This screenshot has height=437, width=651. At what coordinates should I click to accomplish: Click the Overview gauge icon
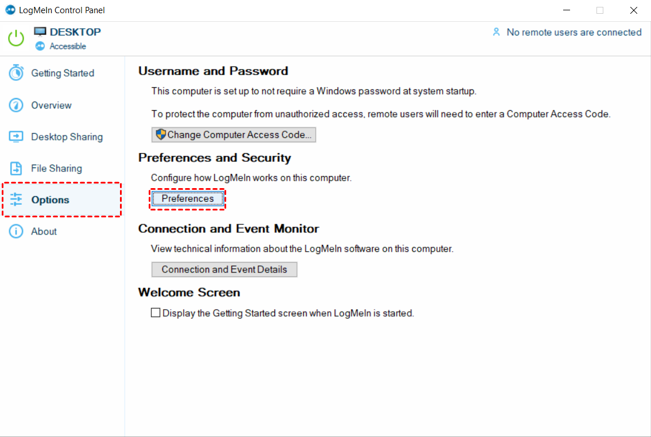click(16, 105)
